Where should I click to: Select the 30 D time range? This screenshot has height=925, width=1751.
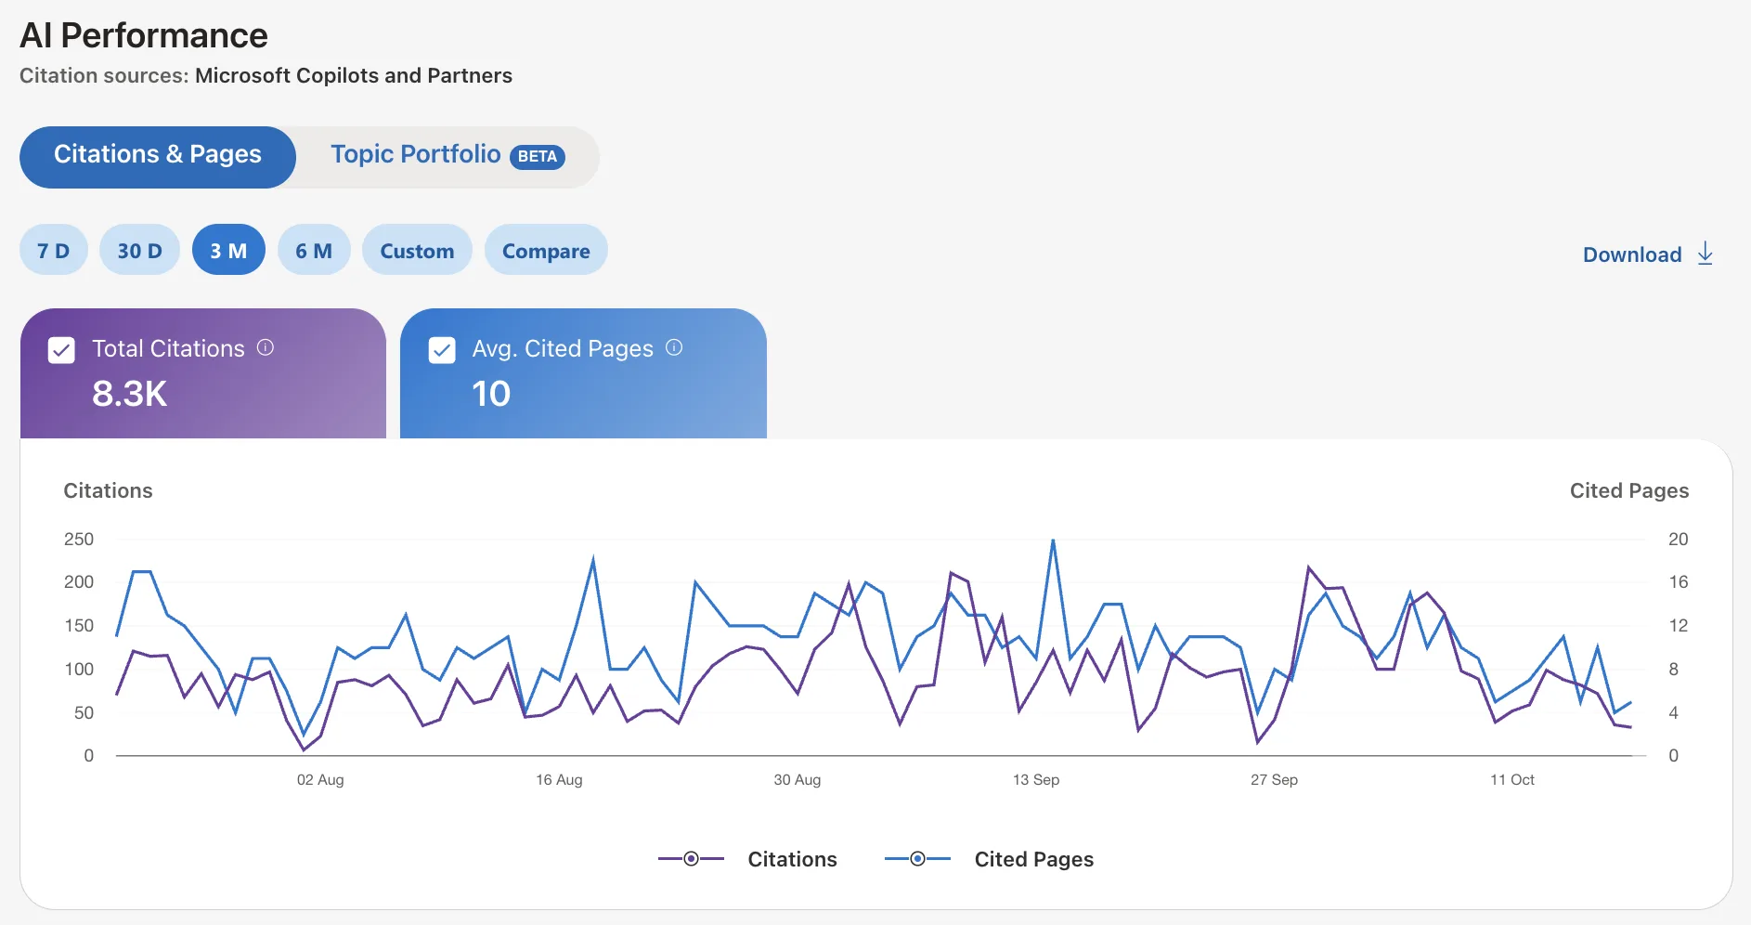pos(139,250)
